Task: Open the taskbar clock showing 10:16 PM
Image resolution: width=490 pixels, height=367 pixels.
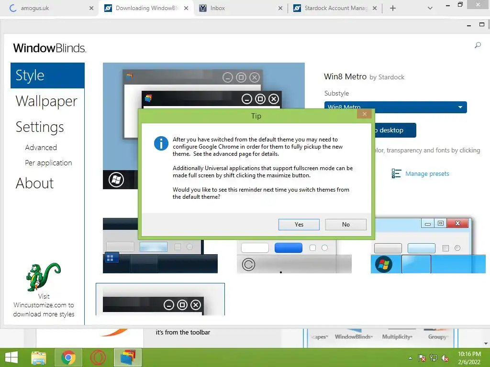Action: [469, 358]
